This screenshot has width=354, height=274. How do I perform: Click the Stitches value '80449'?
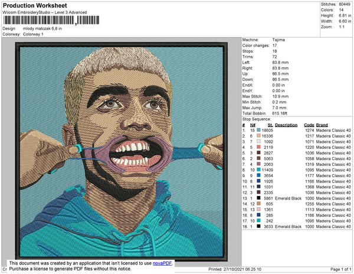coord(345,4)
